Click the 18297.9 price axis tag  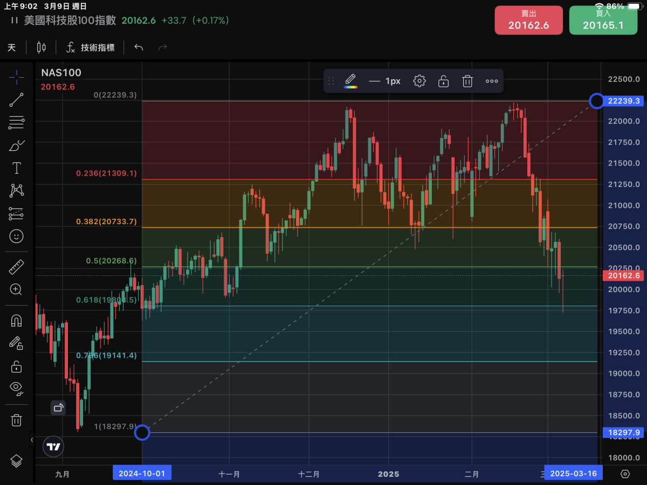pyautogui.click(x=623, y=432)
